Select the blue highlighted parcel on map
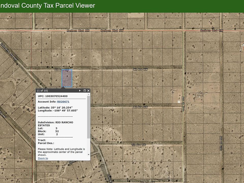Viewport: 244px width, 183px height. 67,78
